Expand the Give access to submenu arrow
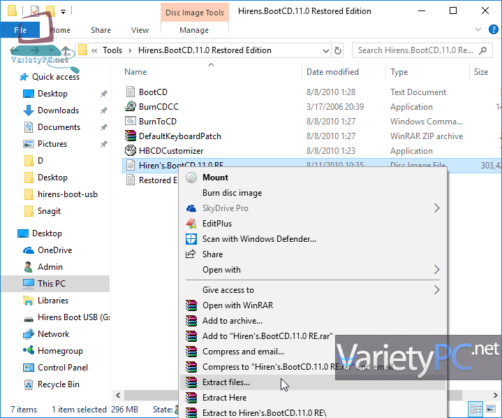Viewport: 502px width, 418px height. tap(436, 290)
